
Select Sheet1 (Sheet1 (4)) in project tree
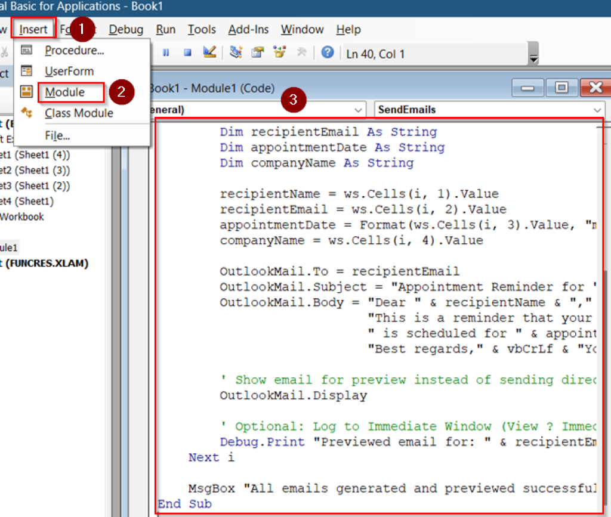tap(36, 154)
